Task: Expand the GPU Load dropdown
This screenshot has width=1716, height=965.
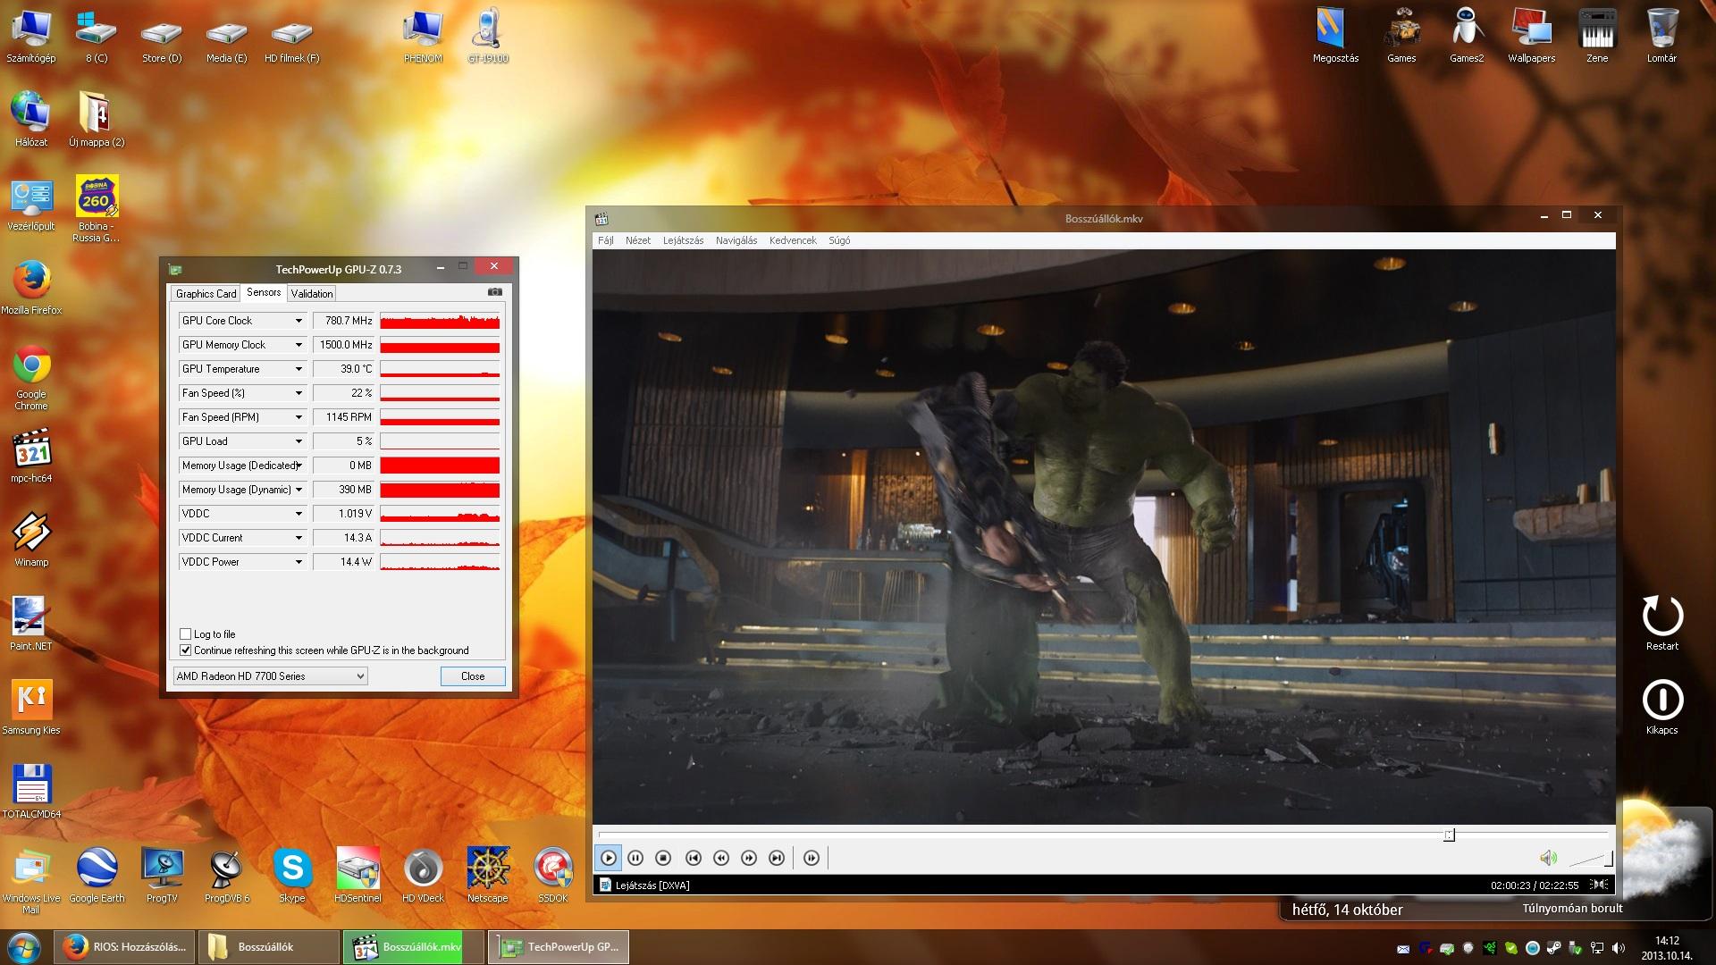Action: point(299,441)
